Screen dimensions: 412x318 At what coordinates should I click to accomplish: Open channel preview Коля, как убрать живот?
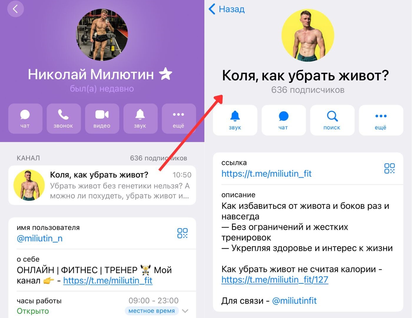pyautogui.click(x=102, y=185)
